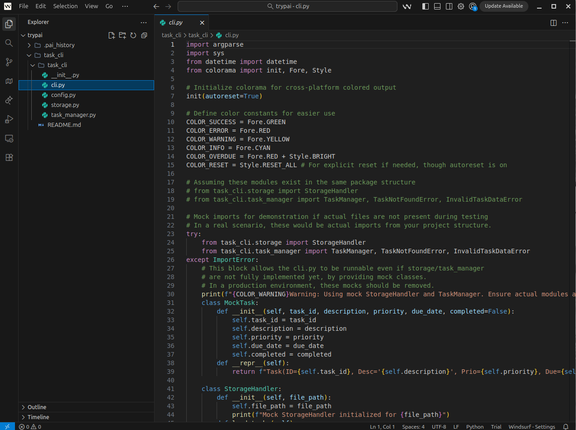Refresh the Explorer file tree
Viewport: 576px width, 430px height.
133,35
